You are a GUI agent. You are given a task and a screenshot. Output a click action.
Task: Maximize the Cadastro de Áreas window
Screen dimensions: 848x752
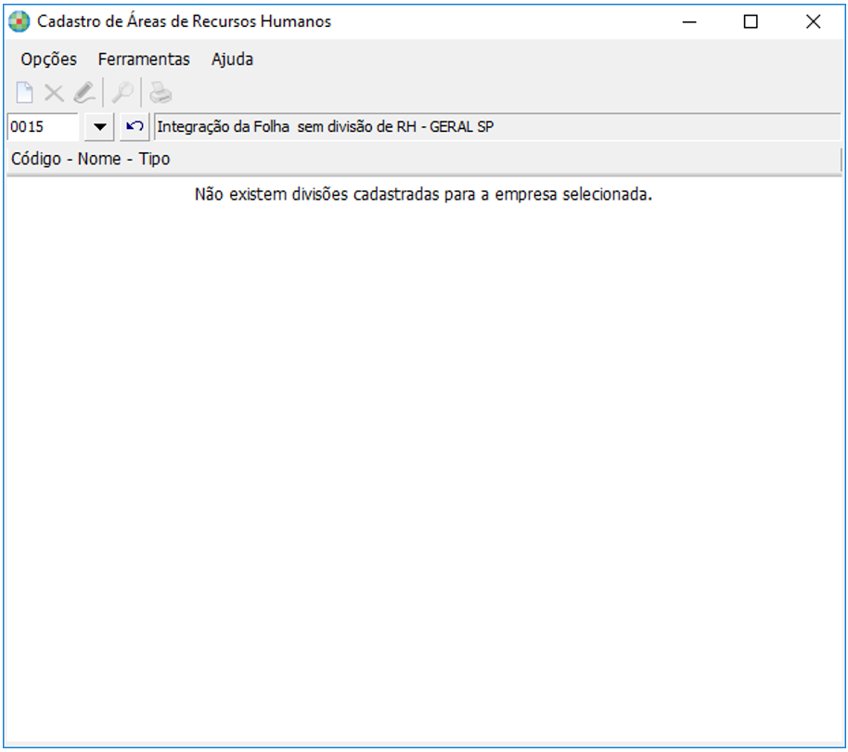tap(751, 21)
